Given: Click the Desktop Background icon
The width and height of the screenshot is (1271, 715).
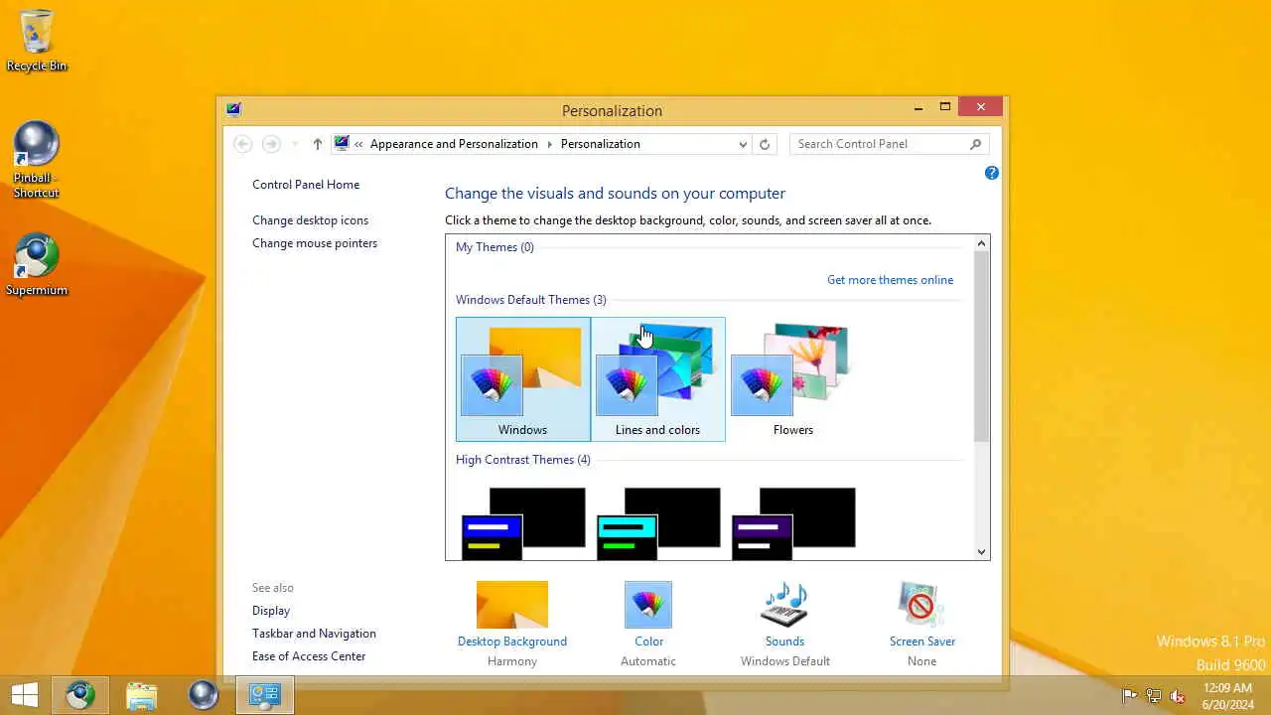Looking at the screenshot, I should (512, 605).
